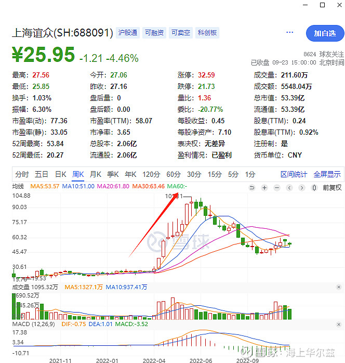Click the 科创板 tag

click(207, 33)
